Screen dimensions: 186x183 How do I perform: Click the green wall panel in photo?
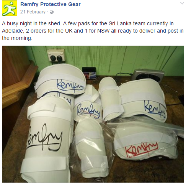click(115, 58)
